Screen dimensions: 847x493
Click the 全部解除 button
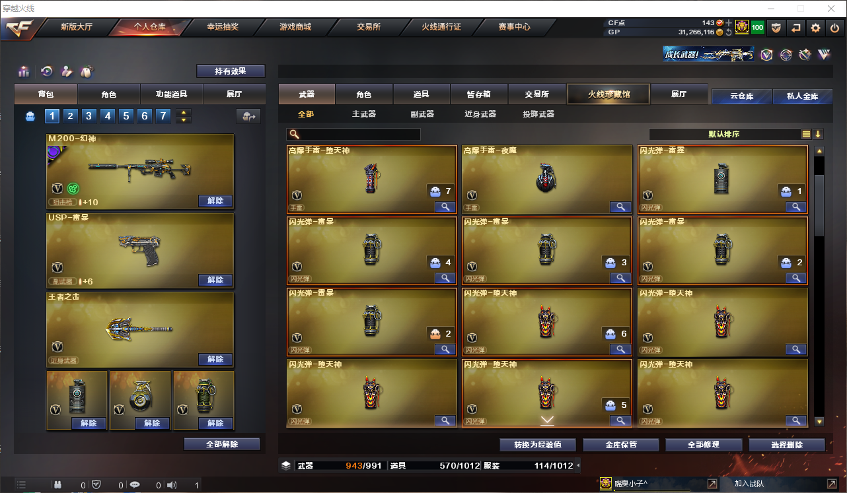222,444
